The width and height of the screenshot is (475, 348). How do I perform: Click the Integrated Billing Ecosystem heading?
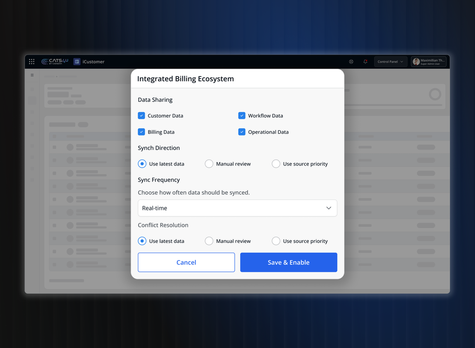pos(186,79)
